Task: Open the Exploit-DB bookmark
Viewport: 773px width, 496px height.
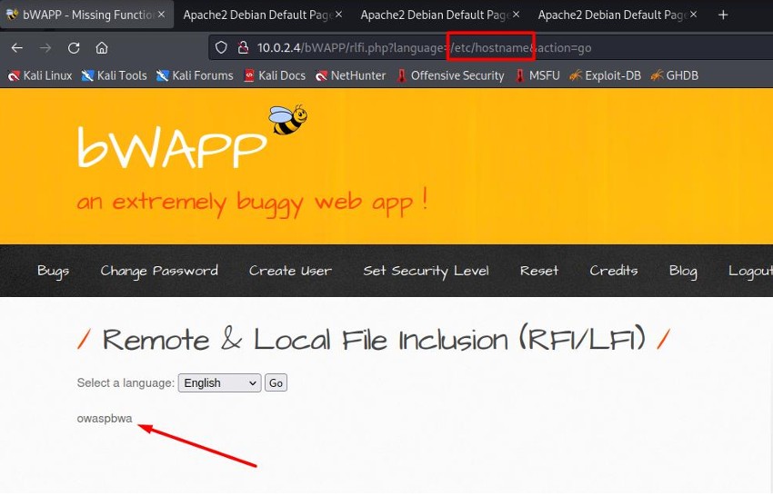Action: tap(605, 75)
